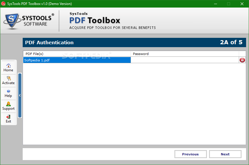Close the PDF Toolbox window

[x=242, y=4]
